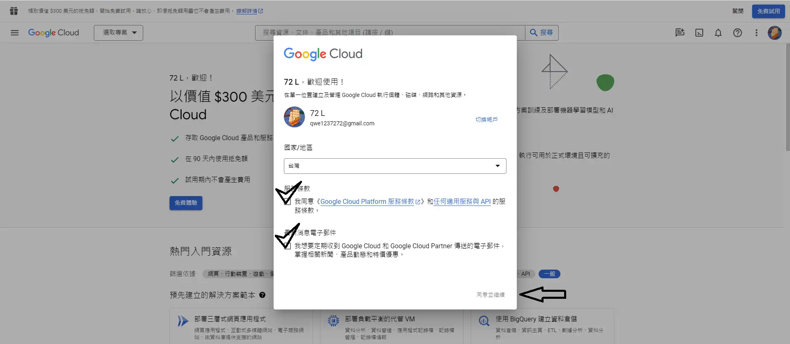Click the 切換帳戶 switch account link
This screenshot has height=344, width=790.
tap(486, 120)
